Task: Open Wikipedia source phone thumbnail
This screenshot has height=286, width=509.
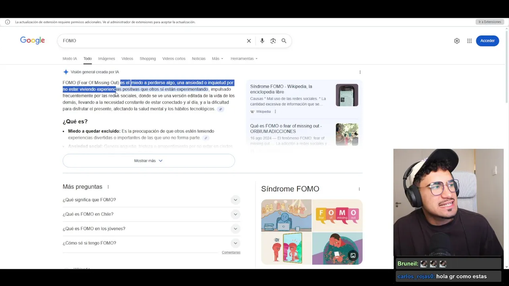Action: [347, 95]
